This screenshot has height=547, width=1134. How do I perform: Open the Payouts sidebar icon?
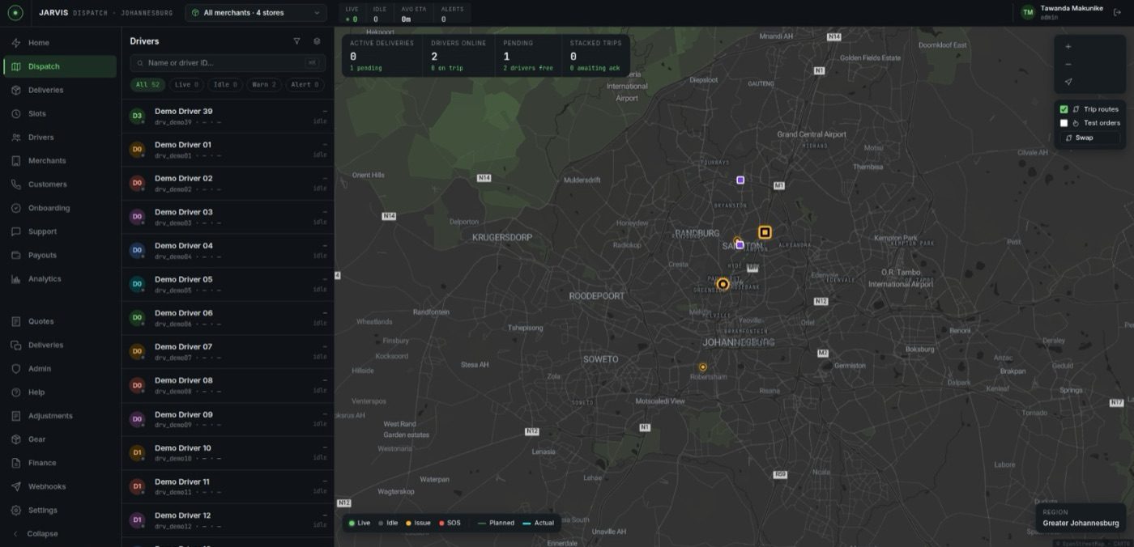pos(15,255)
